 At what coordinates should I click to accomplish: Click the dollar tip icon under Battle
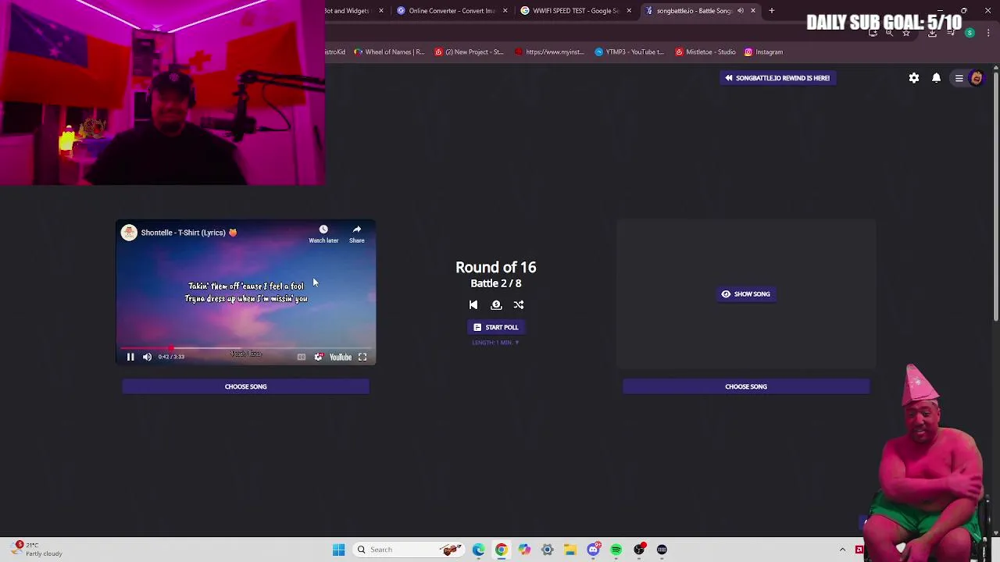(x=496, y=305)
